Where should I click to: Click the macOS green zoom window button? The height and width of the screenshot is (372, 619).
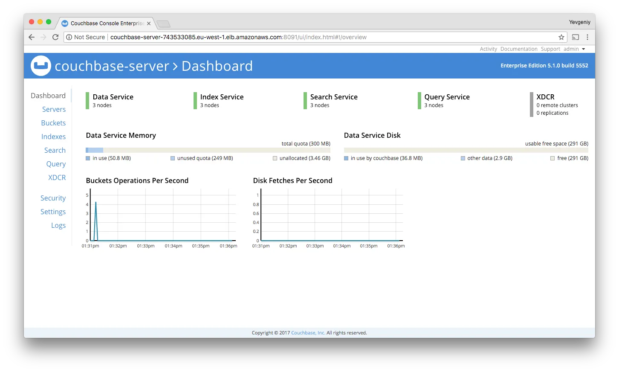49,22
